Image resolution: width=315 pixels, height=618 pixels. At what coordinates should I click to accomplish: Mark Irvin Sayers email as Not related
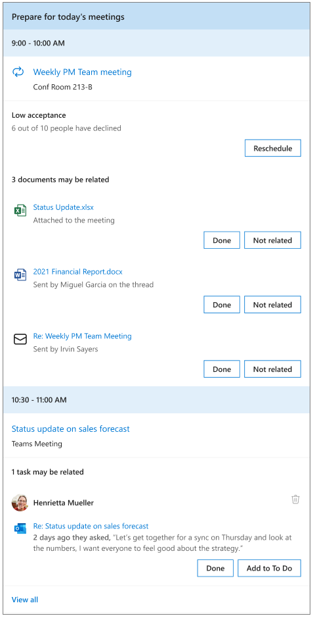[x=272, y=369]
